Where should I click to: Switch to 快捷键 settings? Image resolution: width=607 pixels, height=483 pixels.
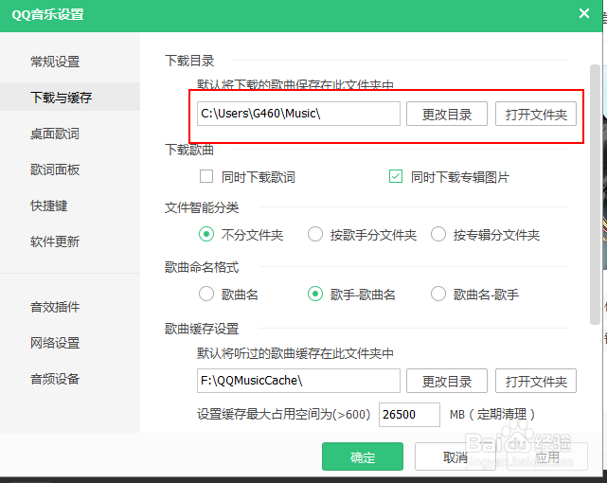point(49,206)
